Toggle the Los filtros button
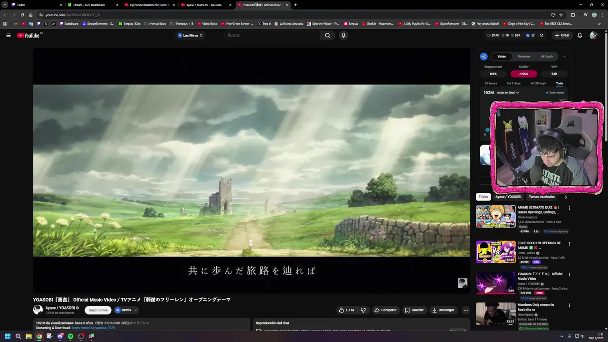 tap(190, 35)
